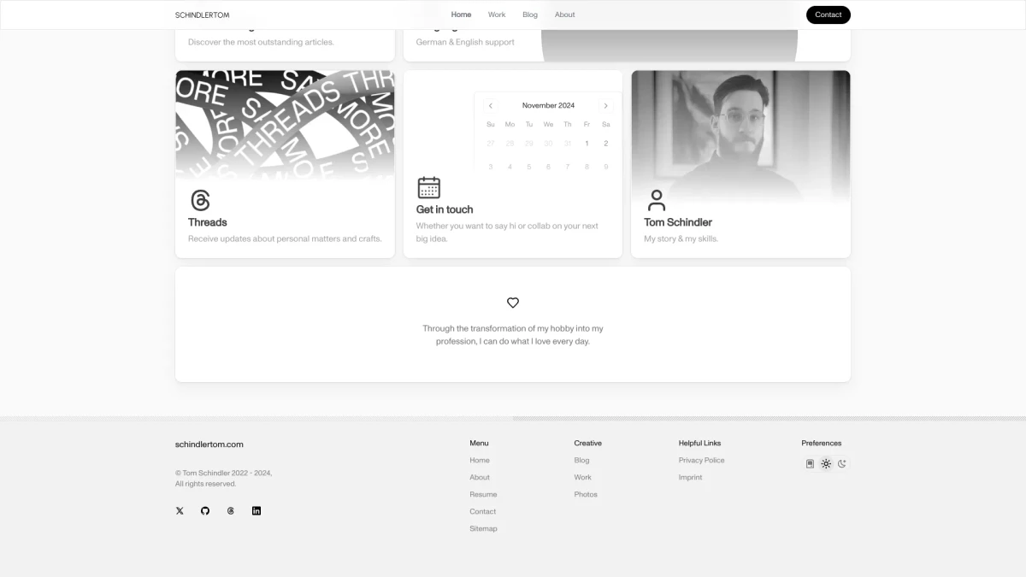Open Home in top navigation
The image size is (1026, 577).
[461, 15]
